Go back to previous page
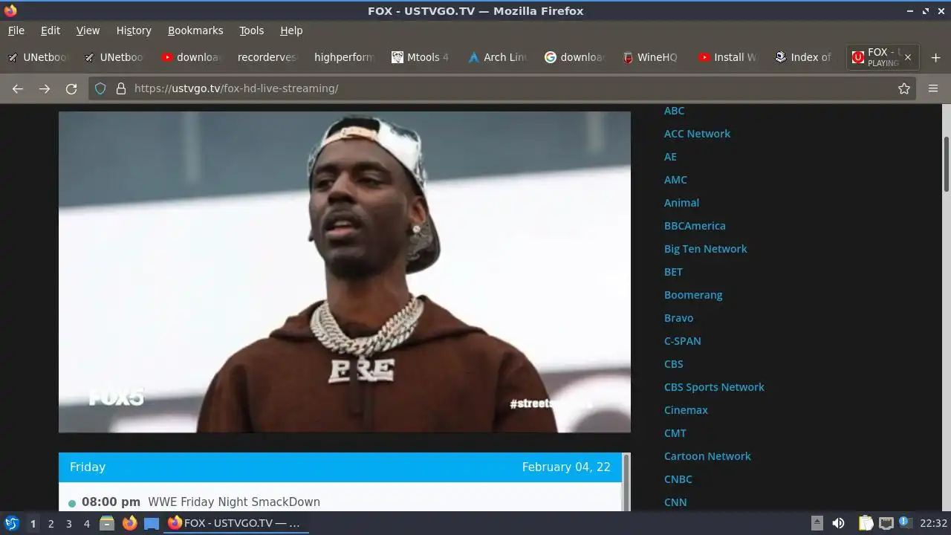Screen dimensions: 951x535 click(18, 88)
